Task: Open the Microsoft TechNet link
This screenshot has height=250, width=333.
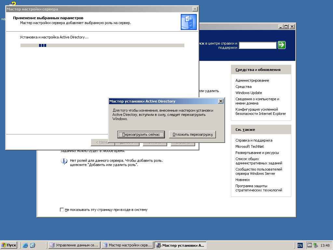Action: point(249,146)
